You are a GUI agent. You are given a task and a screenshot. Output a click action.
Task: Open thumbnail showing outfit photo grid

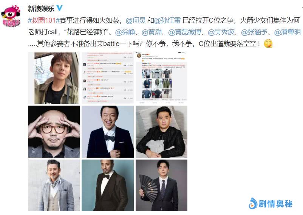[162, 78]
